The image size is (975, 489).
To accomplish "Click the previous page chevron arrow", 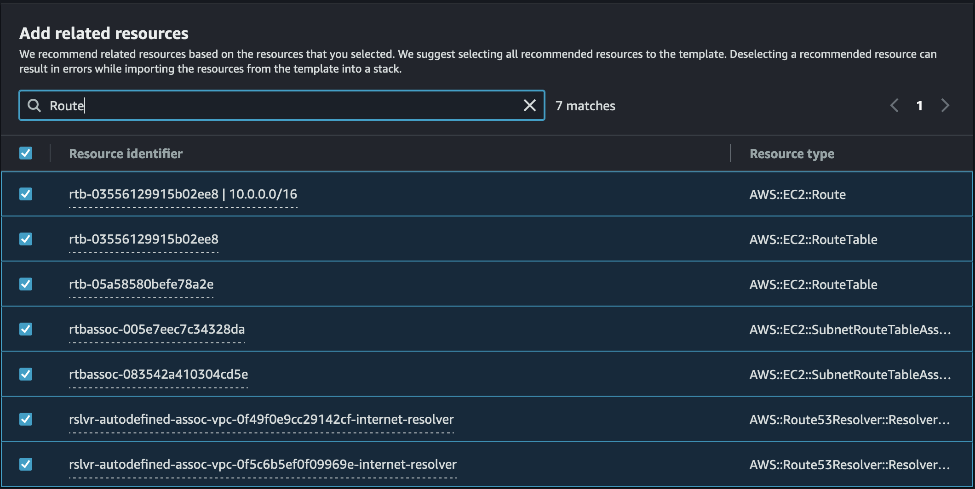I will pos(894,105).
